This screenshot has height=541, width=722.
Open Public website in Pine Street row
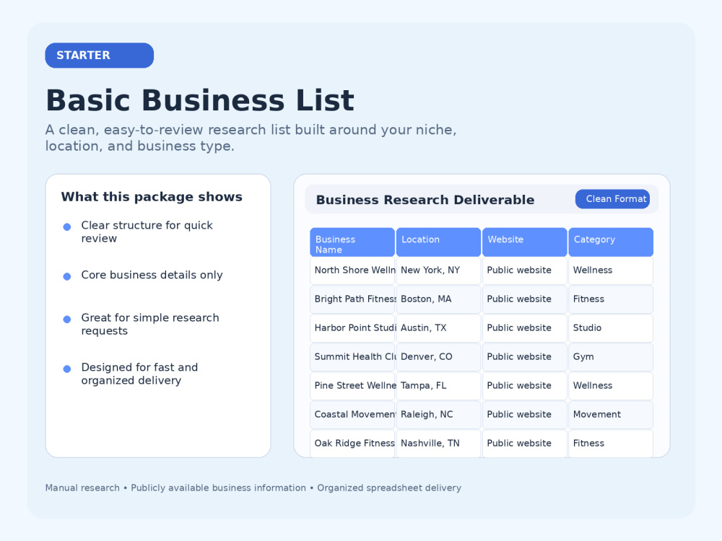point(524,385)
